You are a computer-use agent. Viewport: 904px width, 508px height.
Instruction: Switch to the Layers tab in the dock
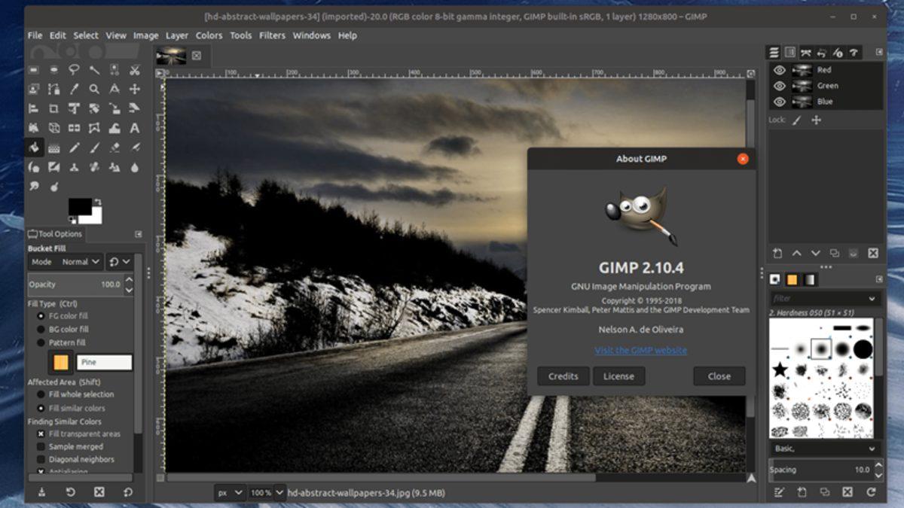(773, 53)
